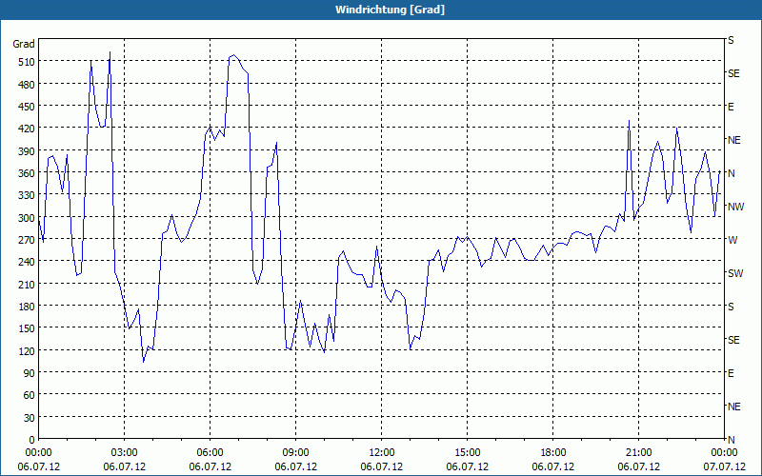Click the NE compass label near 30 level
This screenshot has width=762, height=476.
tap(734, 407)
